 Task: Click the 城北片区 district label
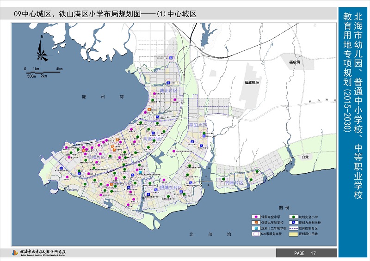click(x=168, y=90)
